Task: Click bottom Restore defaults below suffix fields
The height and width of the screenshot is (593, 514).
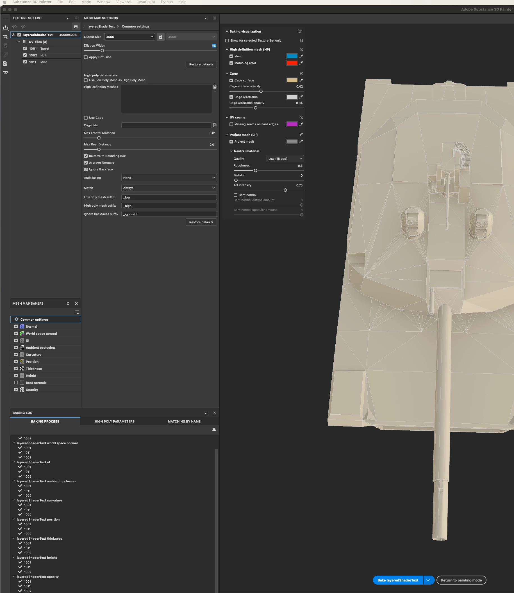Action: point(201,222)
